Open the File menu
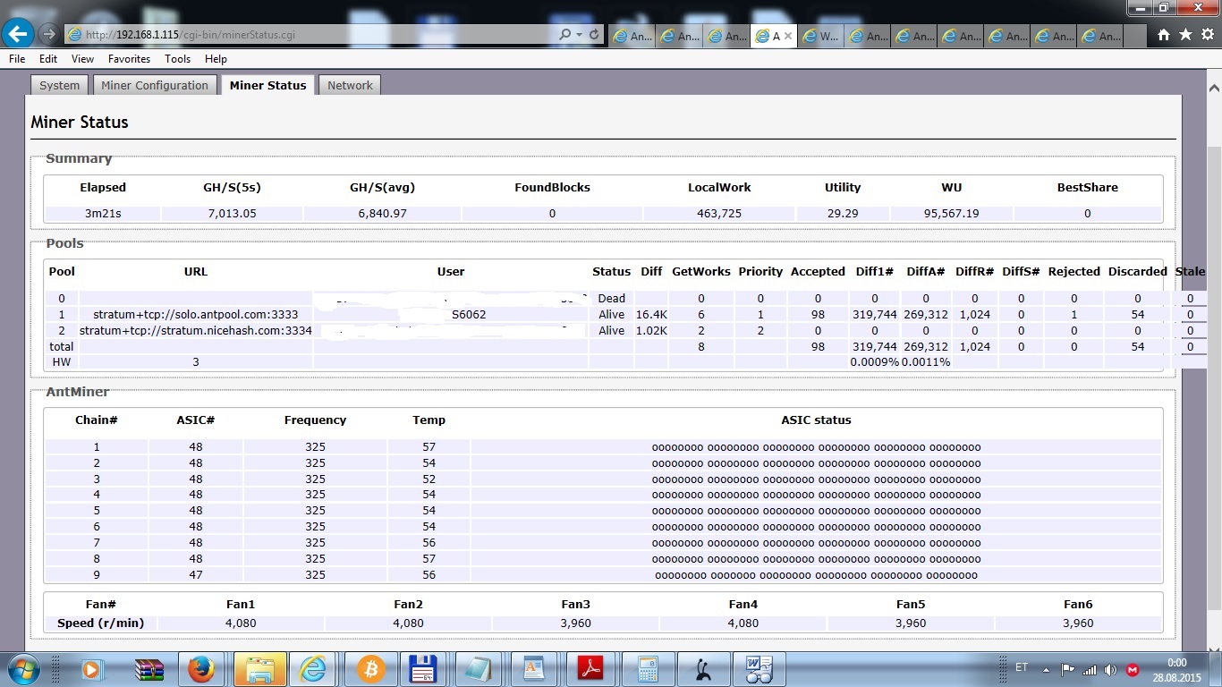1222x687 pixels. click(x=17, y=59)
